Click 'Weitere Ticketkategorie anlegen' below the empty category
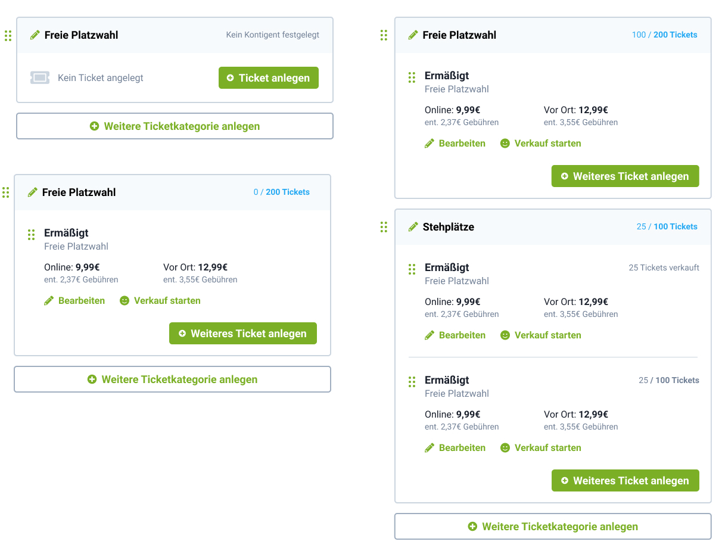The image size is (722, 560). 175,126
